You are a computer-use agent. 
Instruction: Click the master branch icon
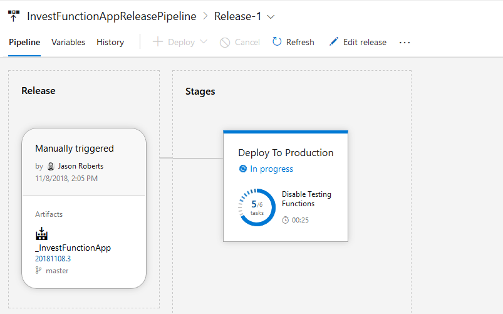tap(38, 270)
